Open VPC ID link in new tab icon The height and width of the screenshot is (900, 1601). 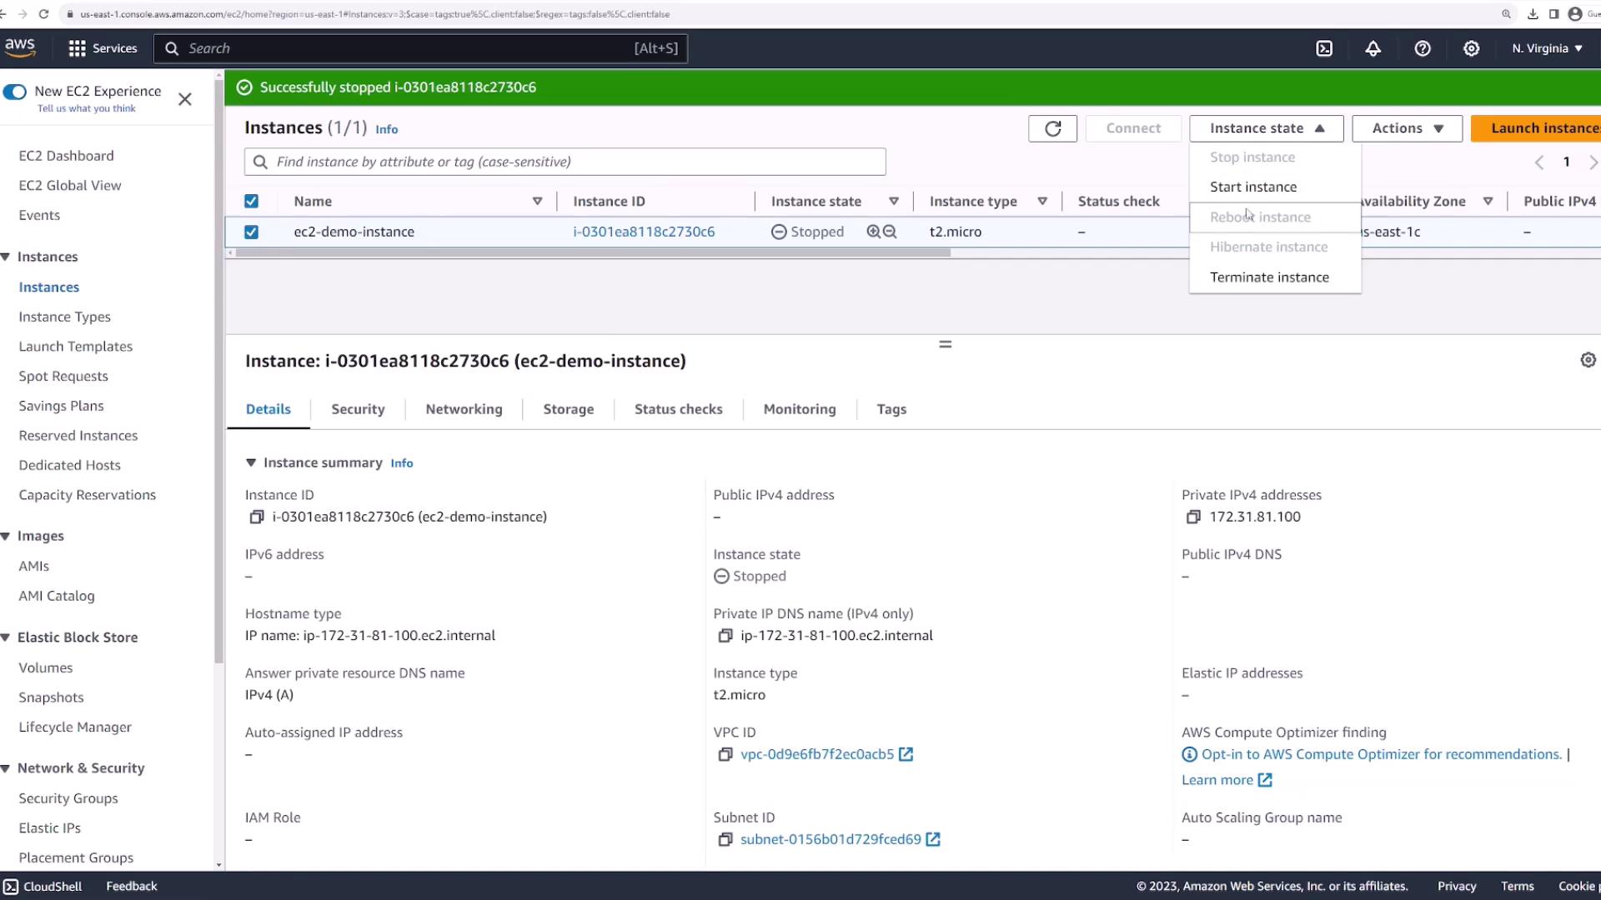pos(906,754)
